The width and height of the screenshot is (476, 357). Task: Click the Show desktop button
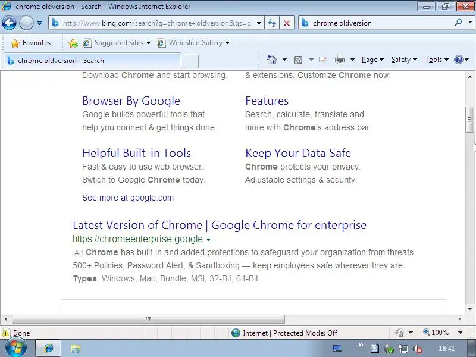coord(471,348)
